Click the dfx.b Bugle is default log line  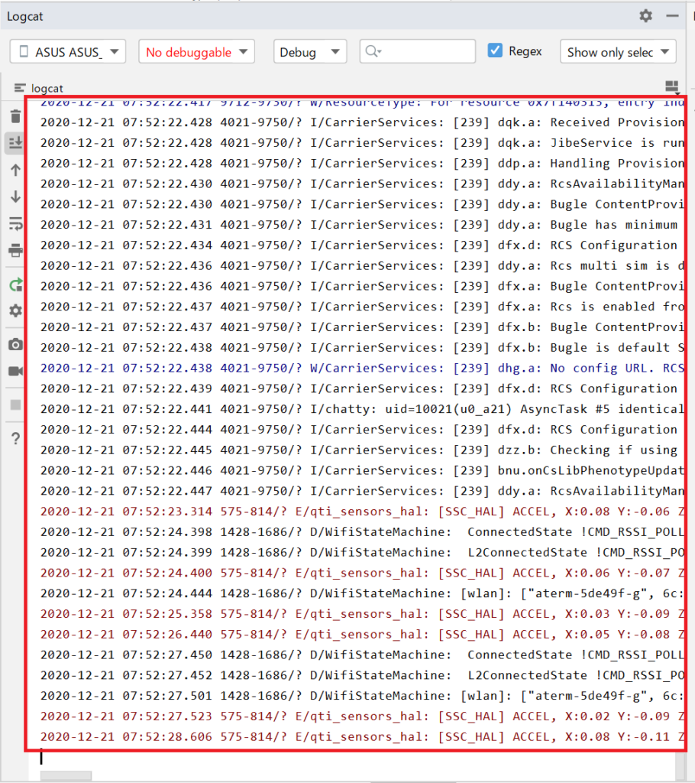click(x=362, y=348)
